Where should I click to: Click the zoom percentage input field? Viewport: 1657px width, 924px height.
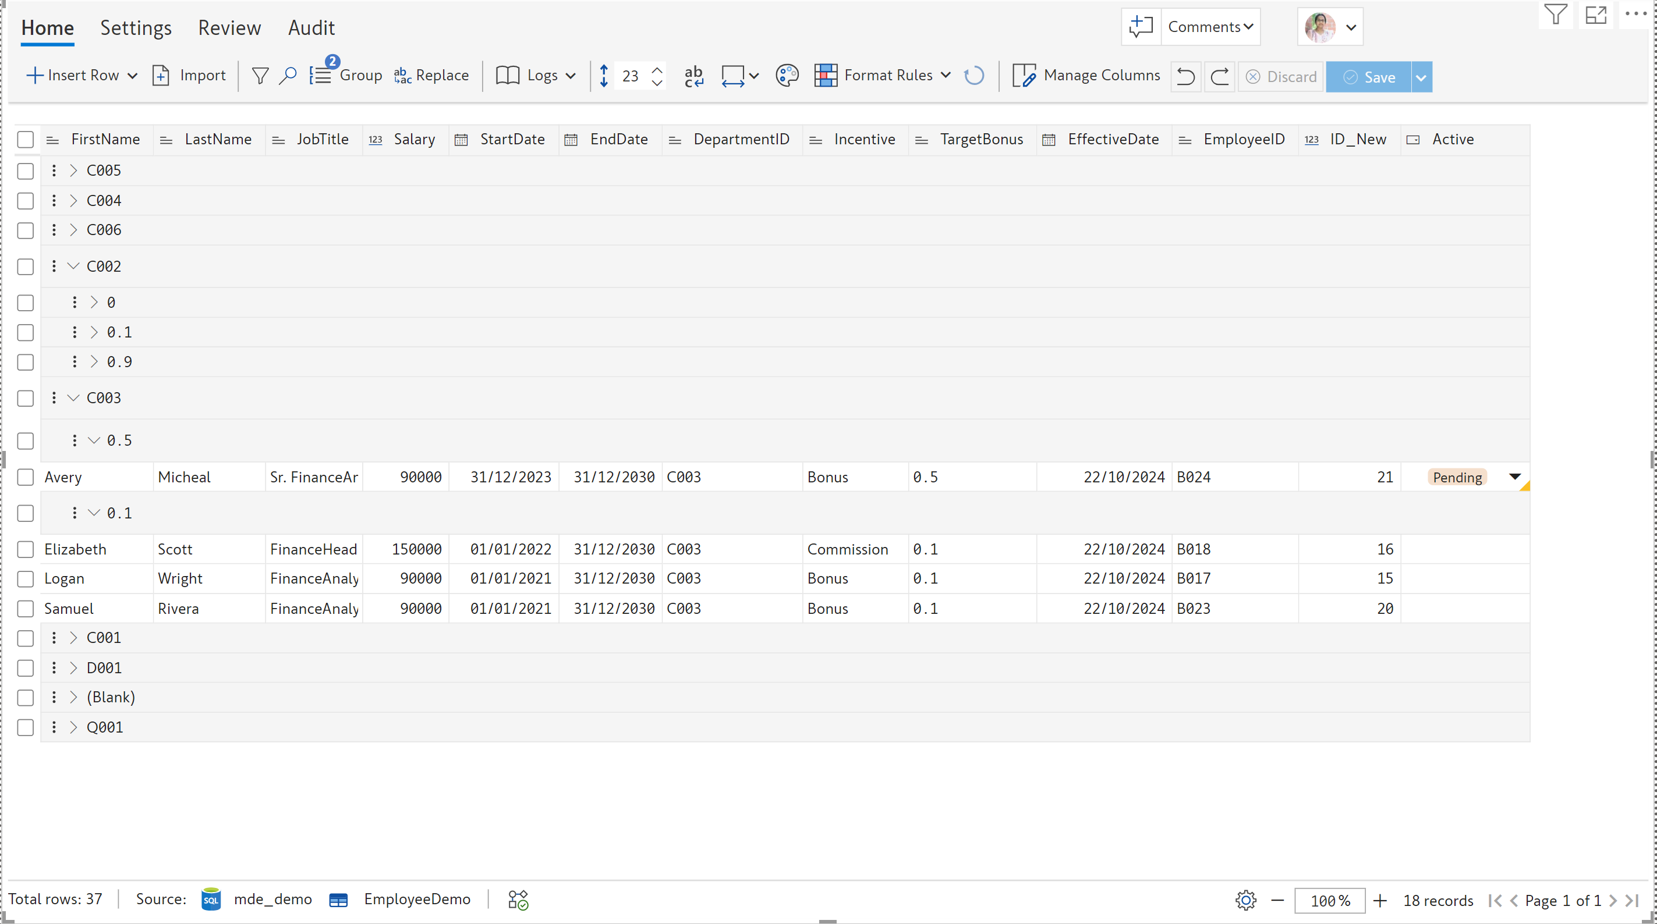[1330, 900]
